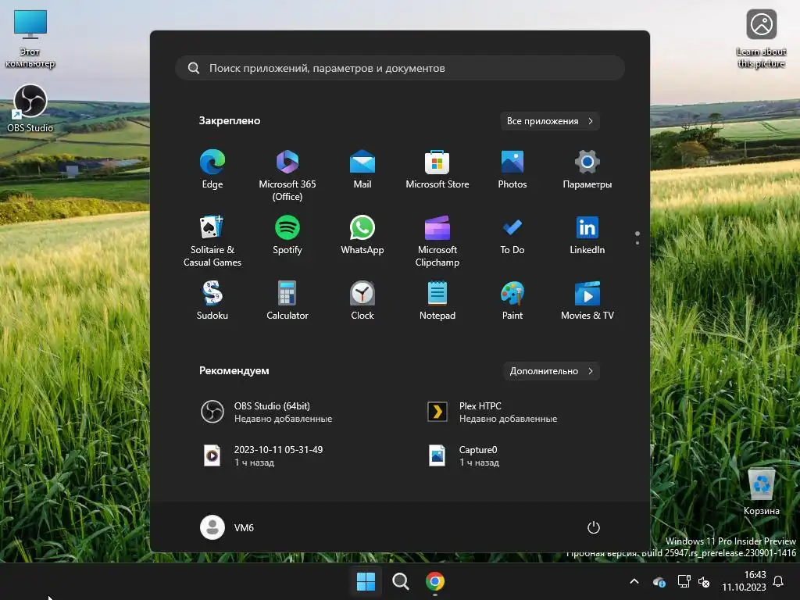Screen dimensions: 800x600
Task: Open taskbar Search
Action: click(x=401, y=581)
